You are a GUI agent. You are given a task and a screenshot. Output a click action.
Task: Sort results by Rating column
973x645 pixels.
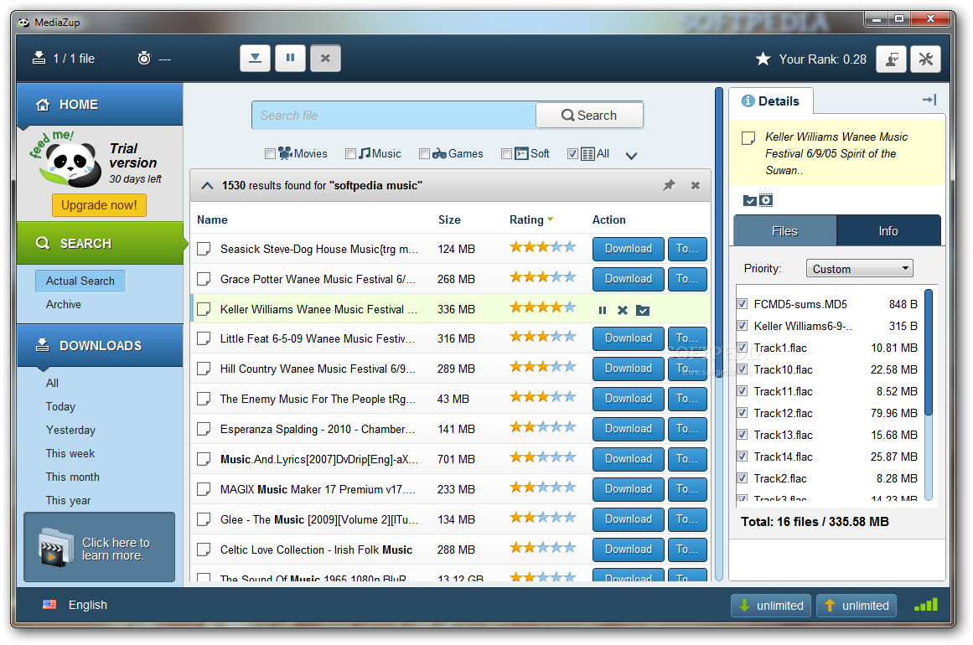pos(531,219)
